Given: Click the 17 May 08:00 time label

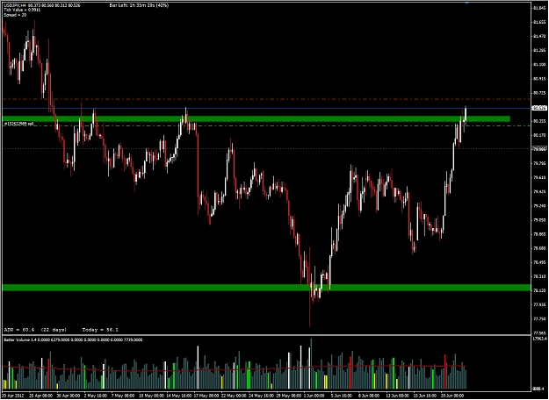Looking at the screenshot, I should point(206,396).
